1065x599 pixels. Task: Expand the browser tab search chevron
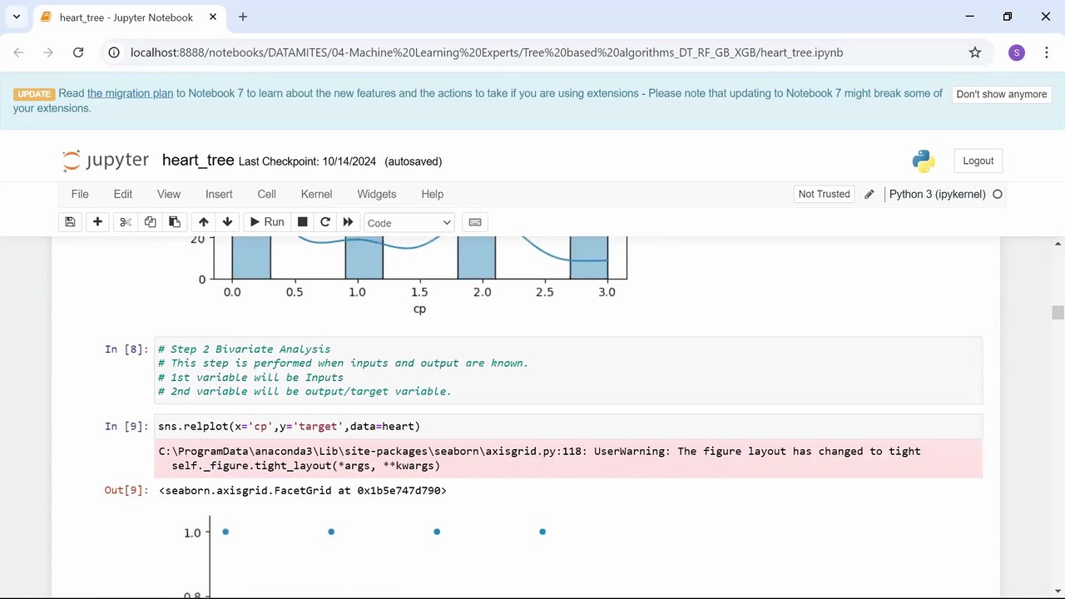tap(16, 17)
